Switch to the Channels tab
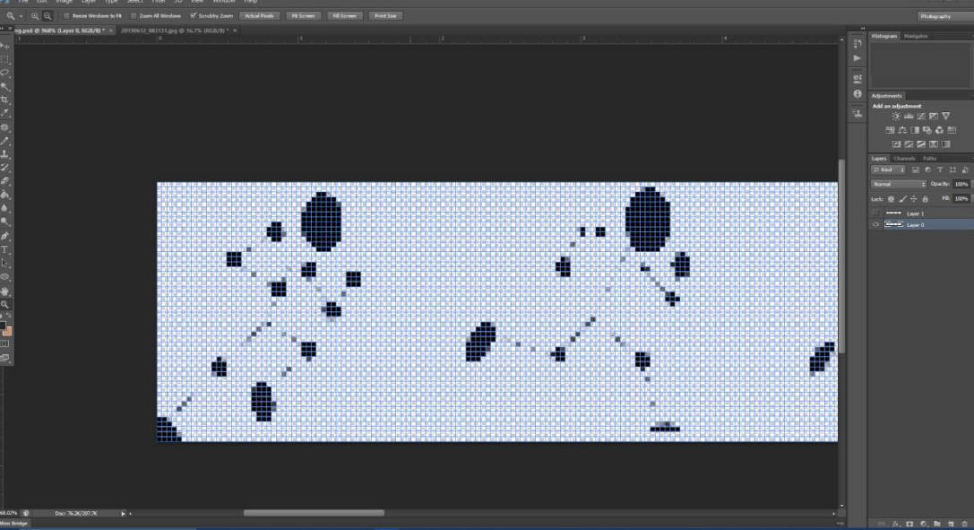 click(904, 159)
